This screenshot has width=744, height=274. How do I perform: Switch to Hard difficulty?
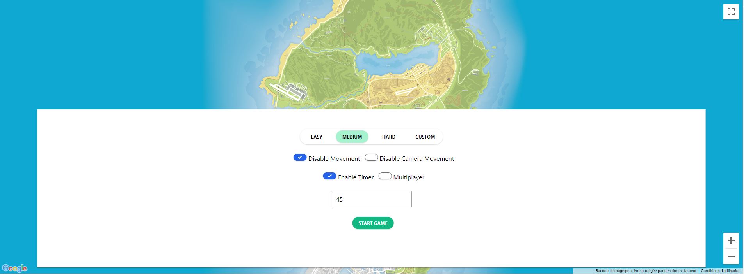(388, 137)
